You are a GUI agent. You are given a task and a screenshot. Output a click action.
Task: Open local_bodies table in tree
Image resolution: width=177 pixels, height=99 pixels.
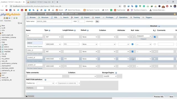point(9,49)
